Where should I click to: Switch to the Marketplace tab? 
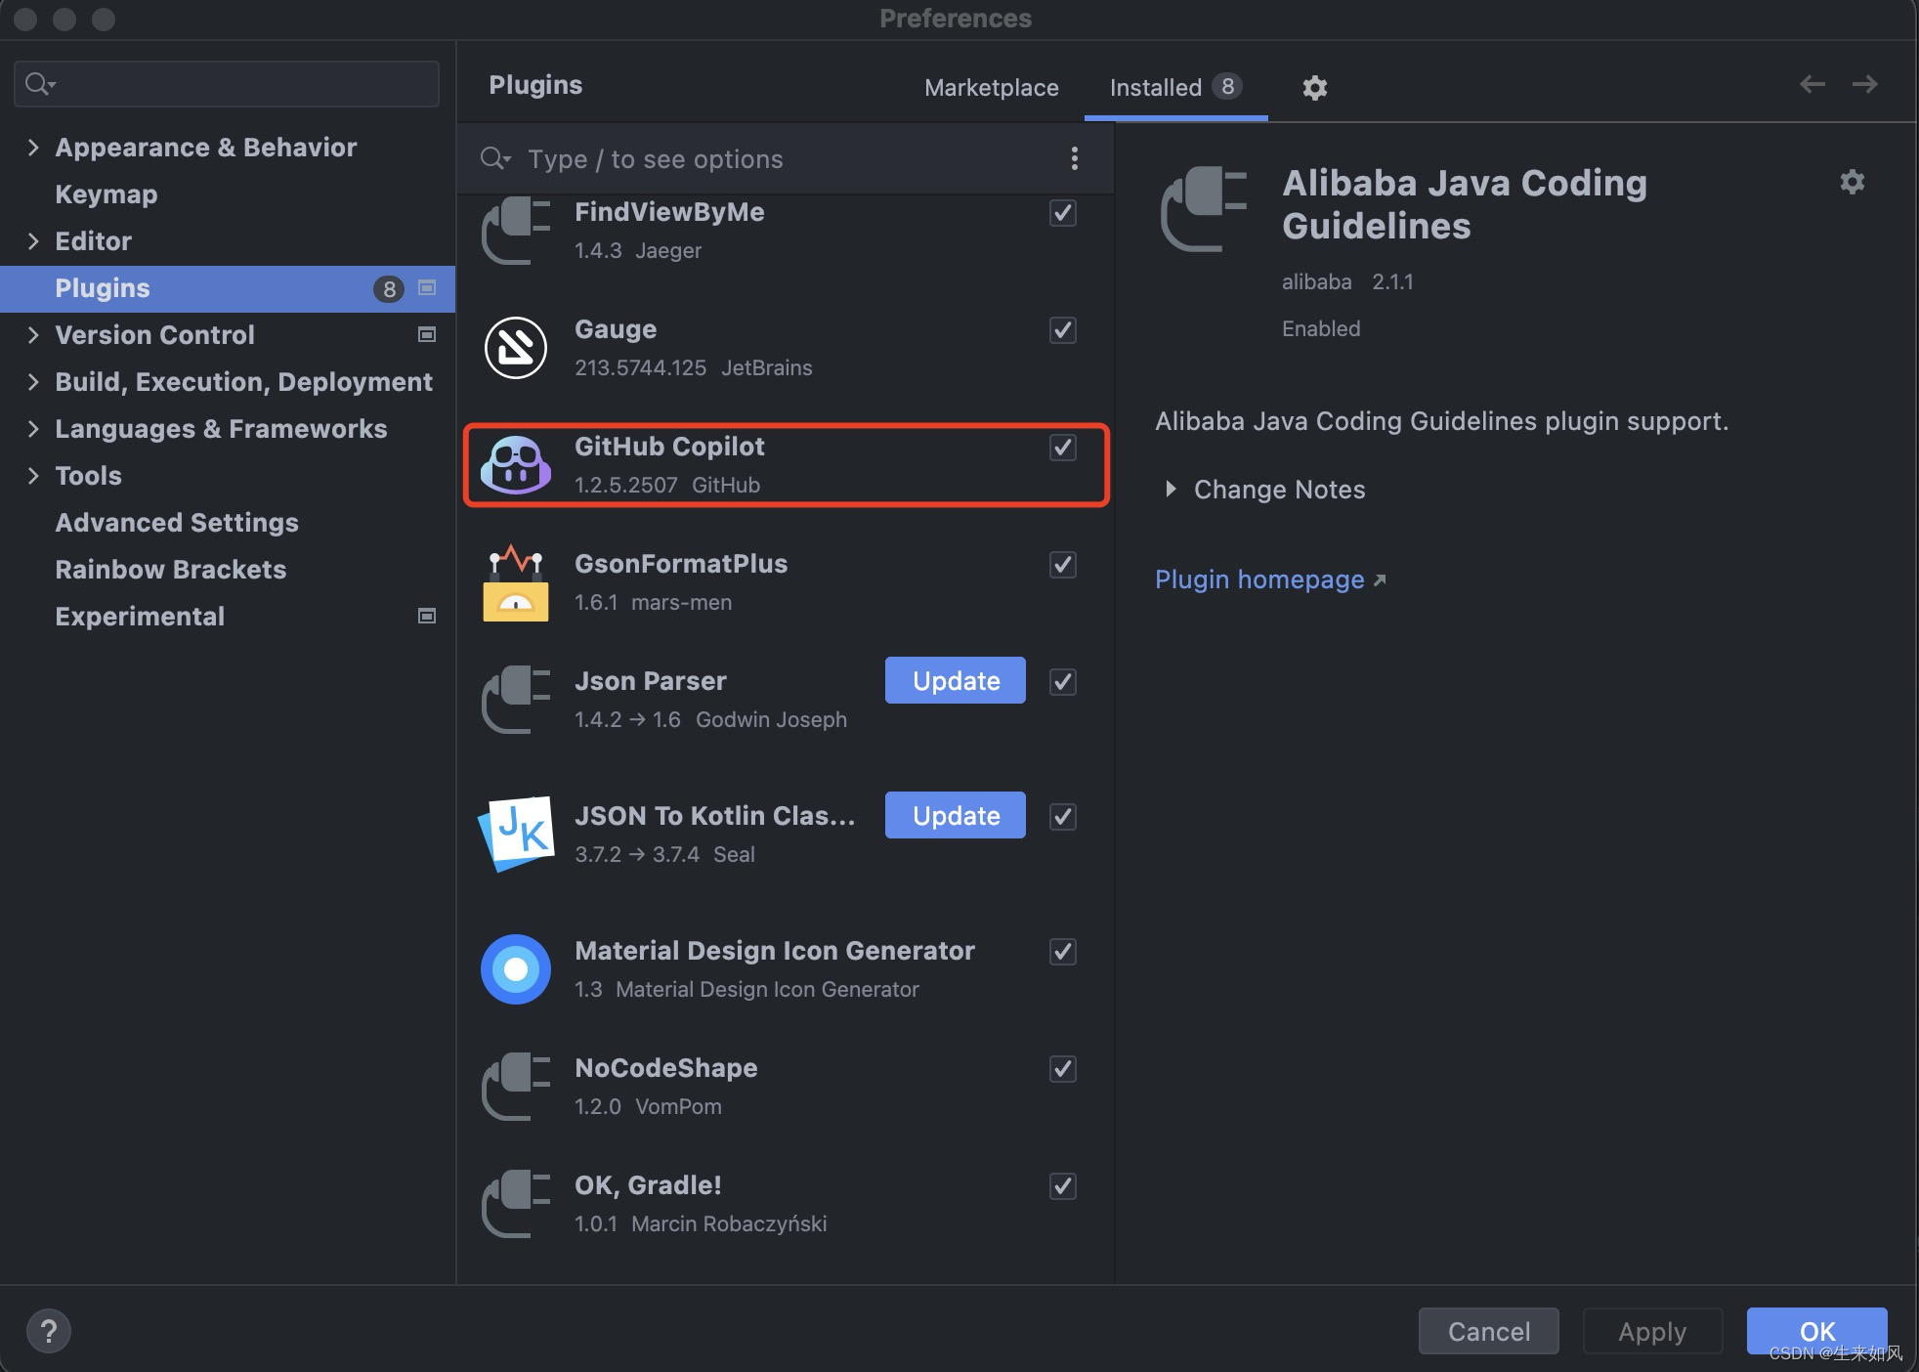click(991, 88)
